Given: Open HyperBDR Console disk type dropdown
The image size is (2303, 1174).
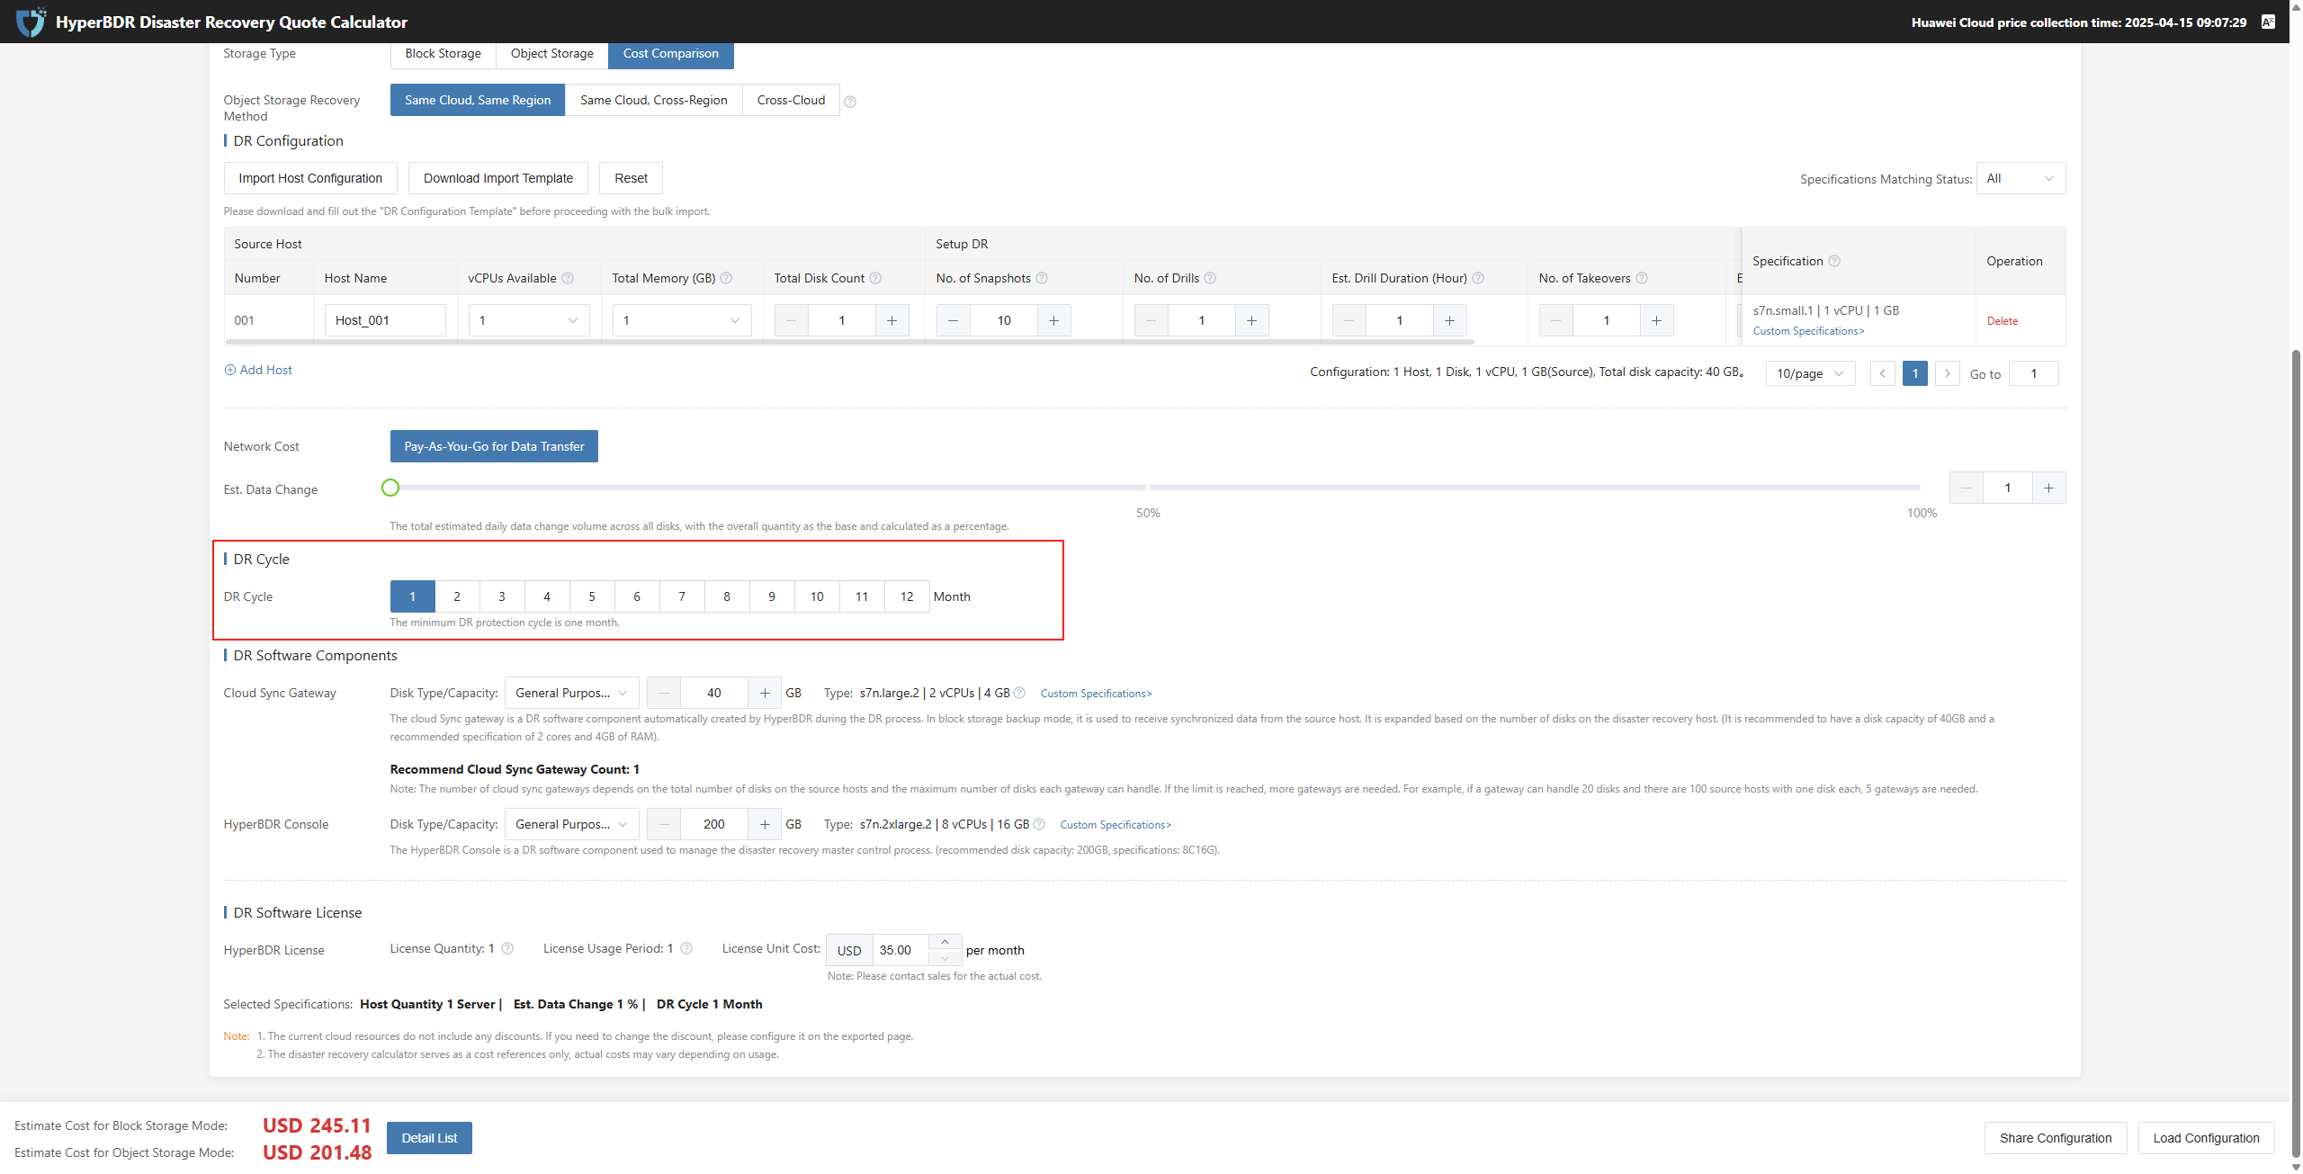Looking at the screenshot, I should coord(572,825).
